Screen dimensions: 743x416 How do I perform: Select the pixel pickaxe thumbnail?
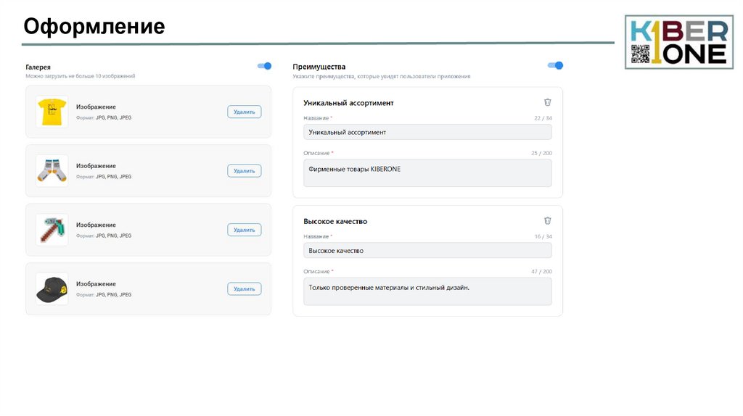pos(52,230)
